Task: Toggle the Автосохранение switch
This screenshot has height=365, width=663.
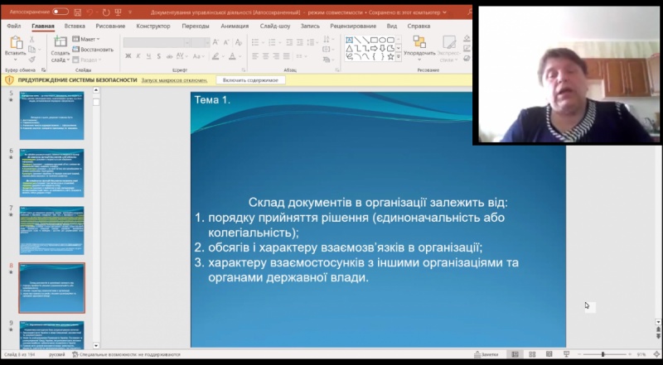Action: 60,12
